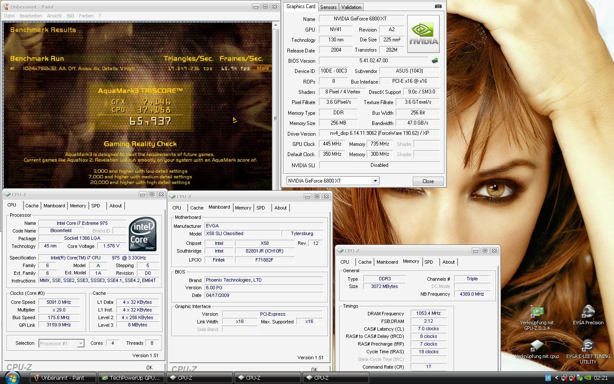Open the Bearbeiten menu in Paint
This screenshot has width=614, height=384.
[31, 16]
